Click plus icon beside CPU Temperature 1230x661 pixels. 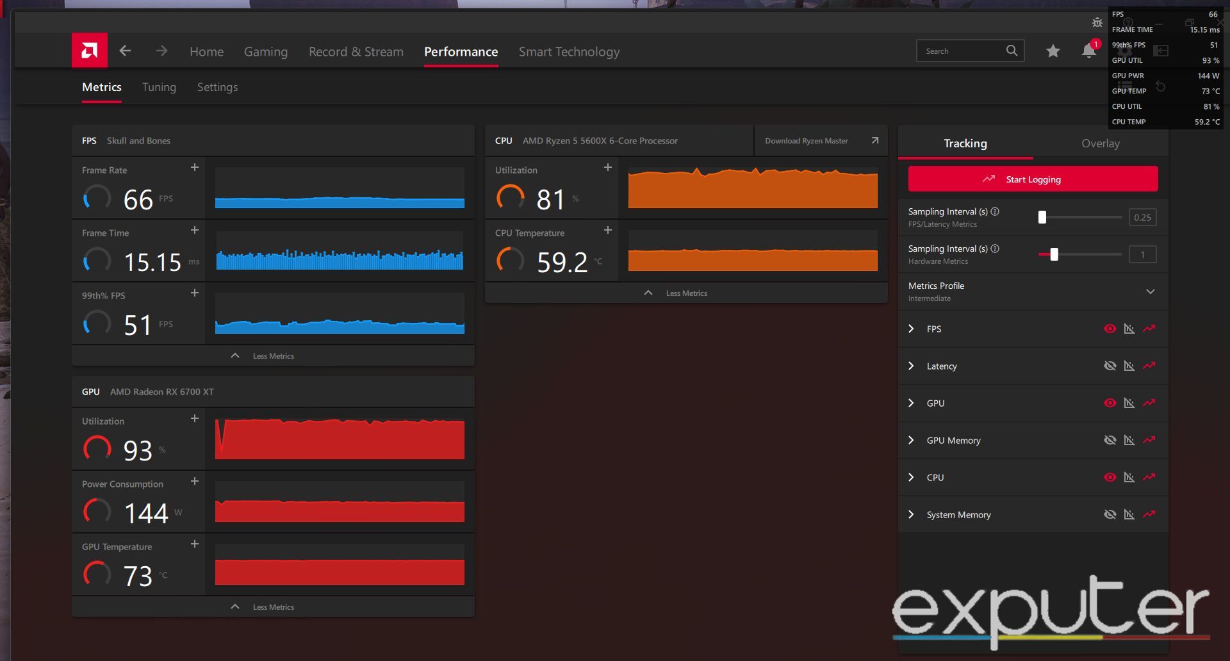click(608, 230)
